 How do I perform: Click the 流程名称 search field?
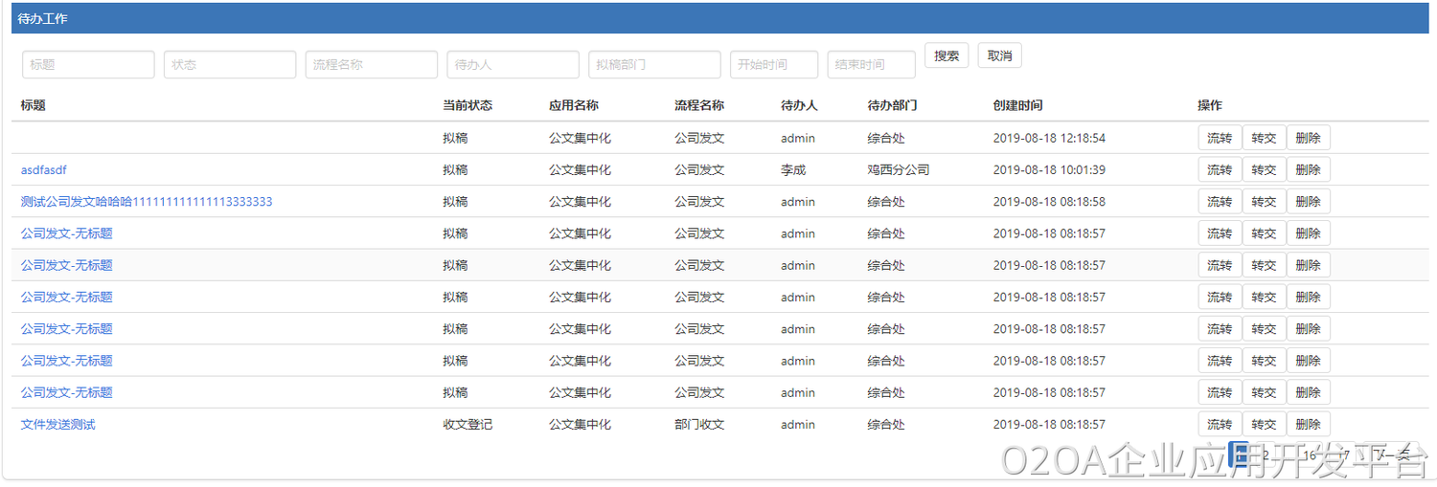pos(372,65)
